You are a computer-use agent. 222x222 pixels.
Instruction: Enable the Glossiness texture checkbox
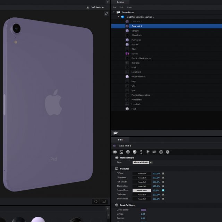tap(163, 178)
